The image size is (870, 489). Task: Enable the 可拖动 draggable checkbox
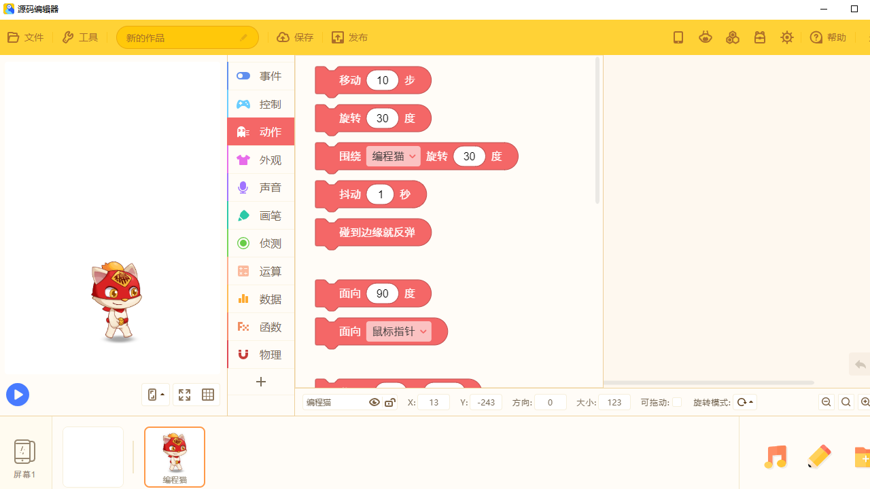[x=677, y=401]
